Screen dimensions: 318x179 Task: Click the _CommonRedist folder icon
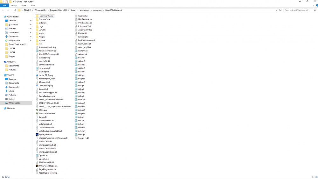37,16
